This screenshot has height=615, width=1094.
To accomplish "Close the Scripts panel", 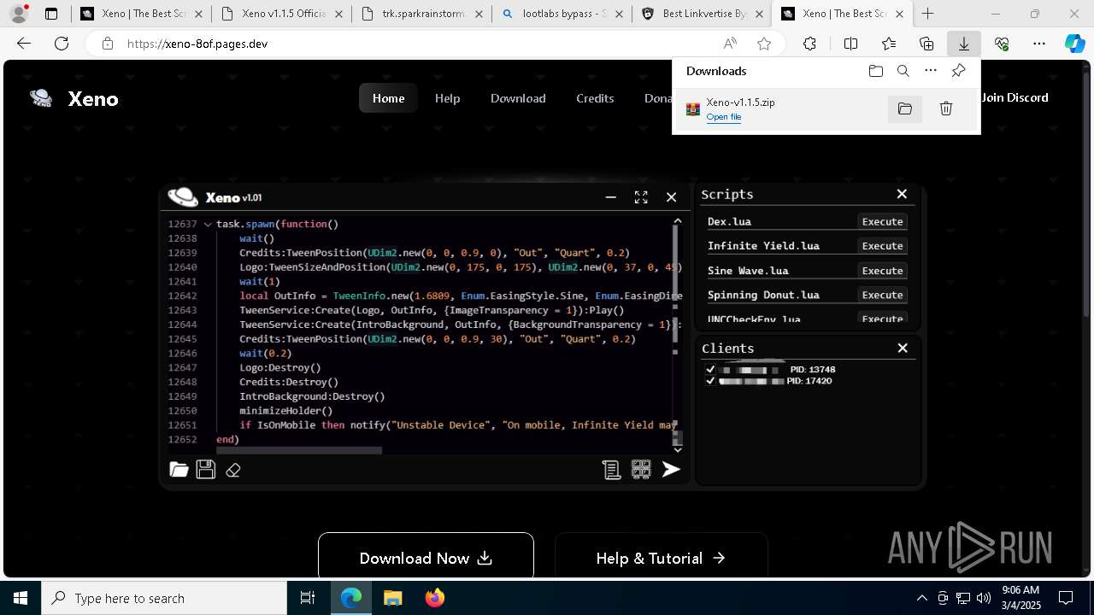I will [x=902, y=194].
